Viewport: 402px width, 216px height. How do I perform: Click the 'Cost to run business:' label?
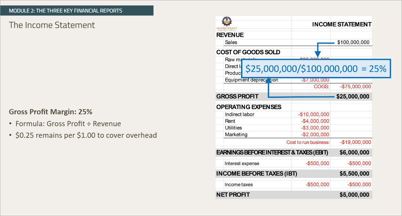(x=308, y=142)
